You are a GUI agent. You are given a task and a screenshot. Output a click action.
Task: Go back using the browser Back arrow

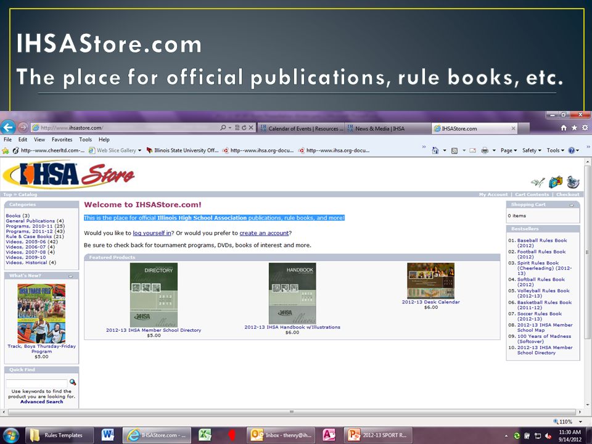tap(8, 127)
